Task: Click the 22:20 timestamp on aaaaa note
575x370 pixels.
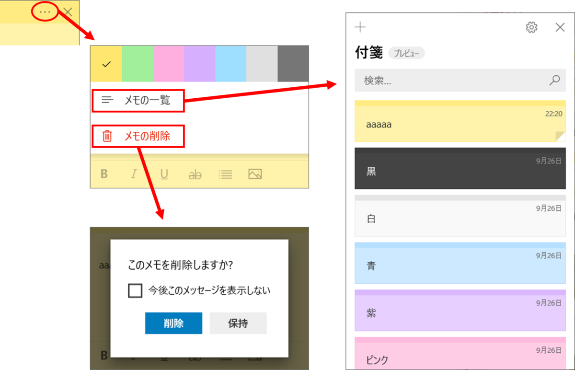Action: (553, 114)
